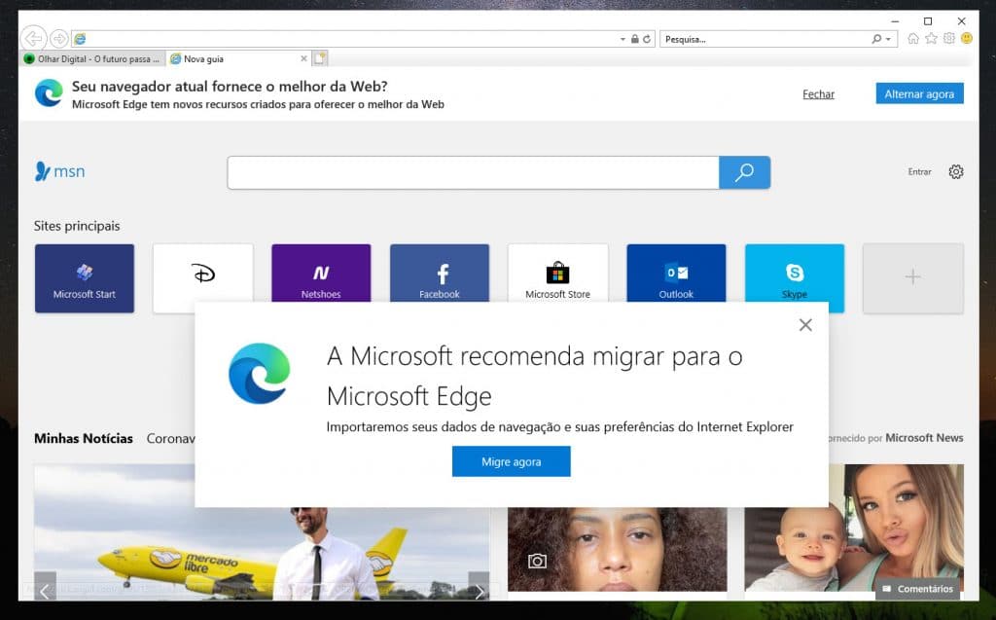Click the Migre agora button
This screenshot has height=620, width=996.
coord(512,461)
